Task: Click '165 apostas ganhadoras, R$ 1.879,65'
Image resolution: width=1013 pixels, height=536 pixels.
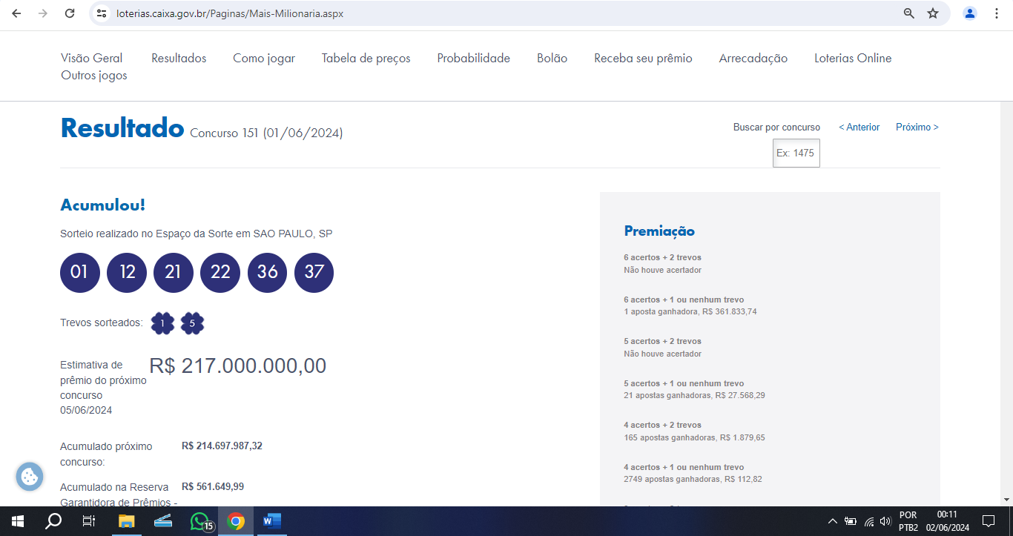Action: (x=694, y=437)
